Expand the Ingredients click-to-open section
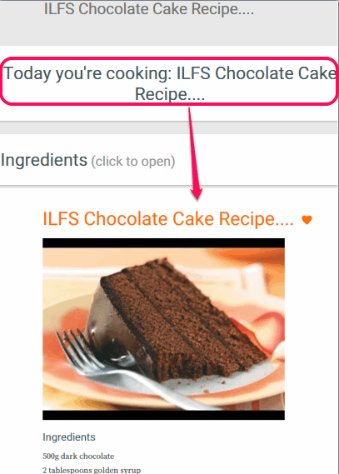339x474 pixels. (168, 160)
